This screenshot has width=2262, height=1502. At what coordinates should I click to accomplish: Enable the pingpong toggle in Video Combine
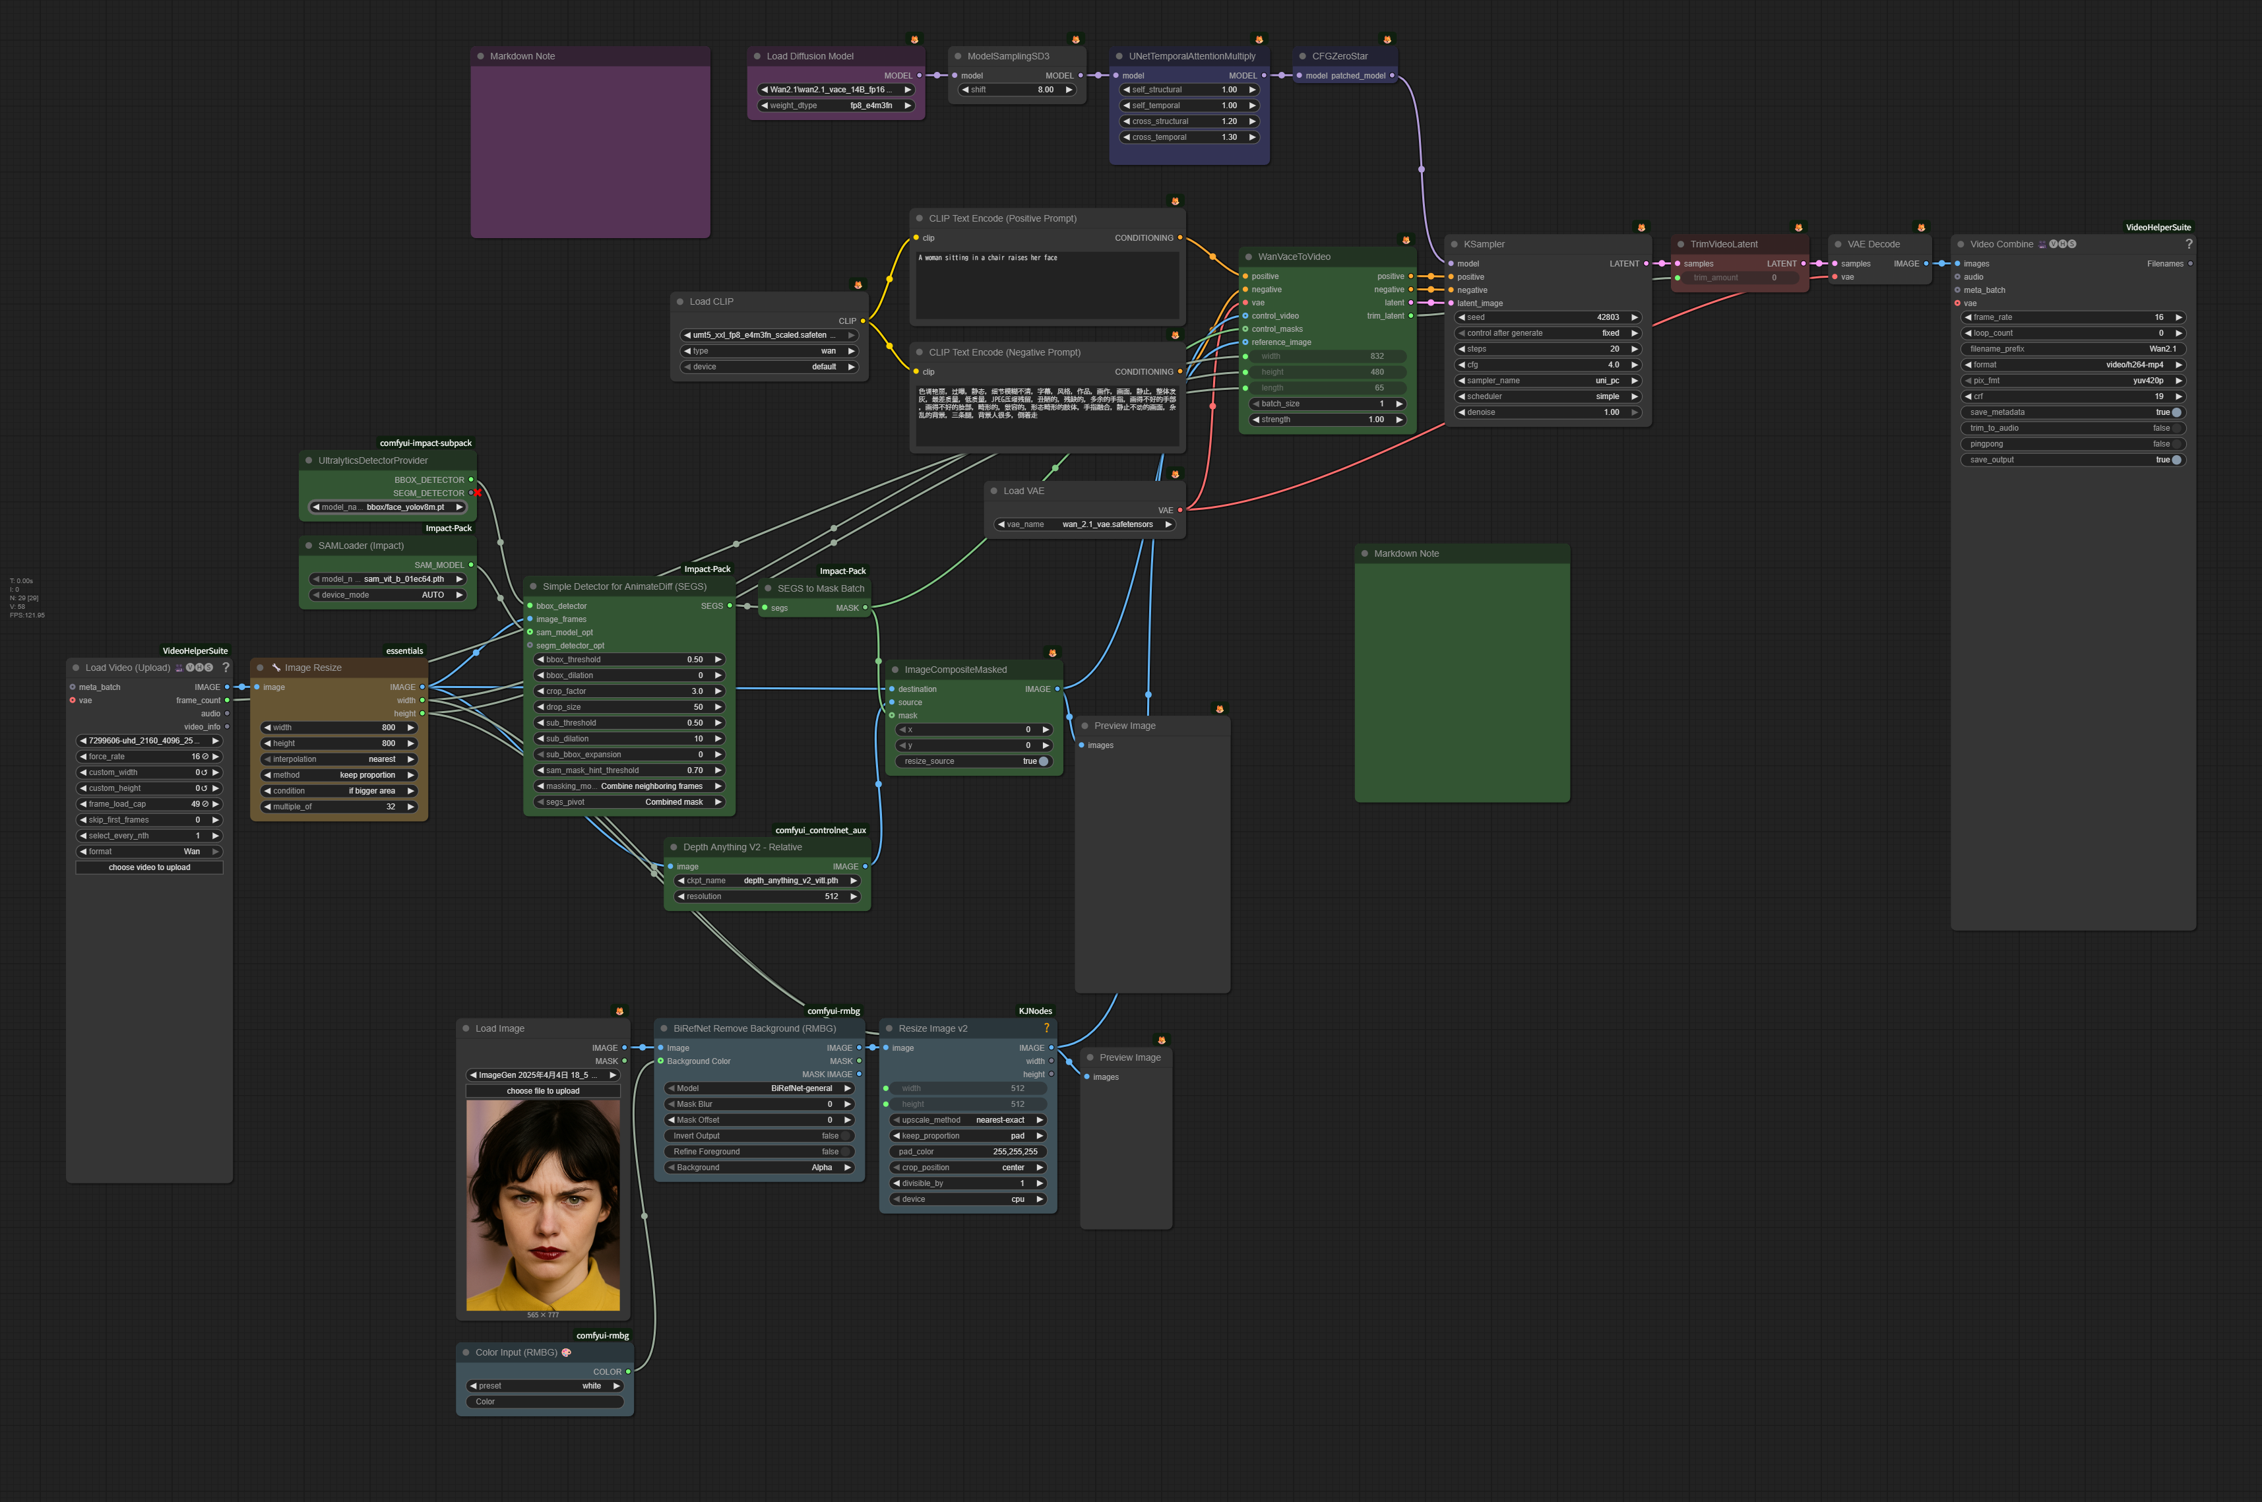click(2176, 445)
